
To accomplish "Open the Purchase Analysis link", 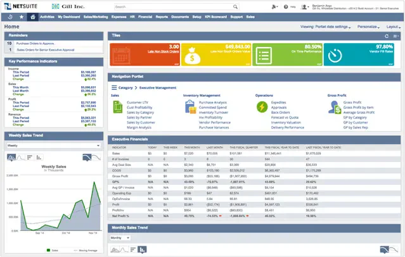I will point(213,103).
